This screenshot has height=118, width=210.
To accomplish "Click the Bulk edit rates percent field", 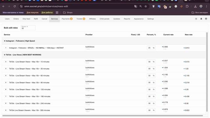I will (x=28, y=28).
